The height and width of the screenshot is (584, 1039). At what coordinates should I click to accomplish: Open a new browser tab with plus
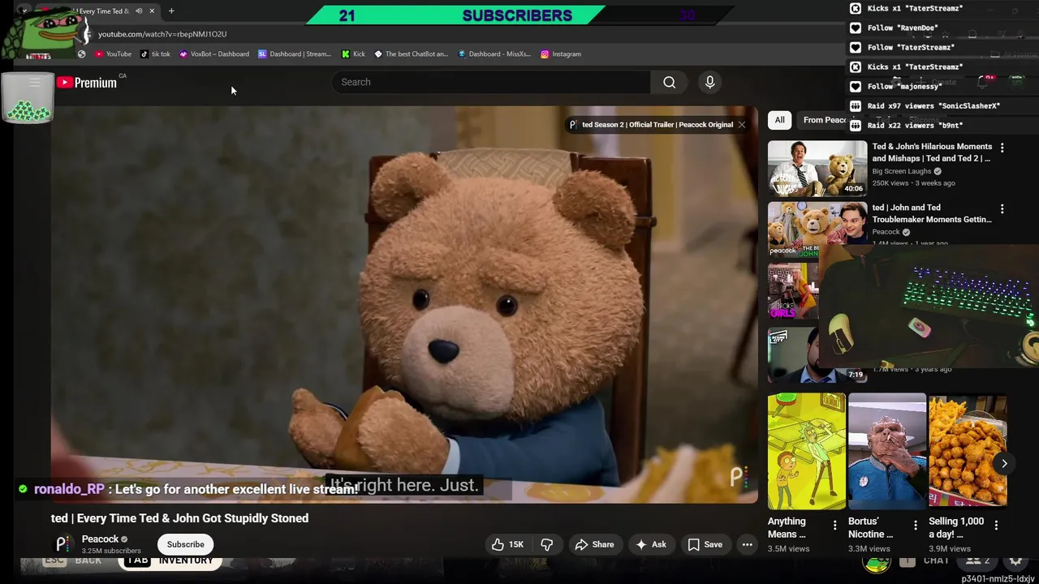pyautogui.click(x=171, y=11)
